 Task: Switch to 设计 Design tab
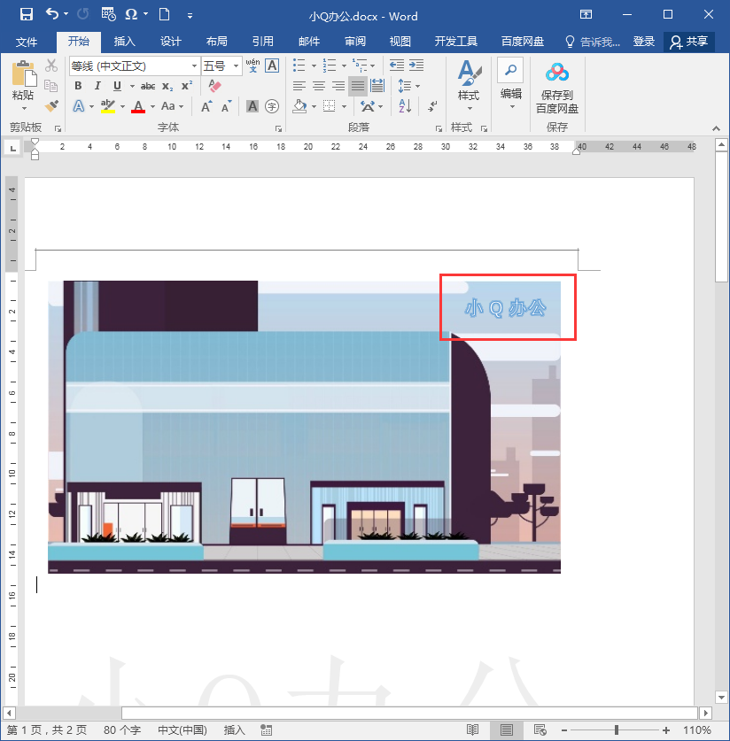tap(171, 42)
